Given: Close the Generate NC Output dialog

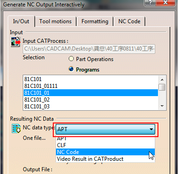Looking at the screenshot, I should tap(165, 2).
